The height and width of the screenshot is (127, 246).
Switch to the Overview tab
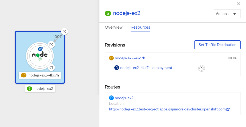coord(114,27)
